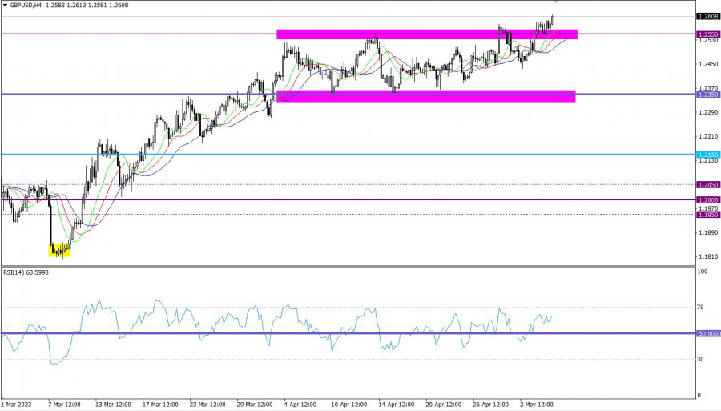The height and width of the screenshot is (411, 721).
Task: Click the cyan 1.2150 price tag
Action: pyautogui.click(x=707, y=154)
